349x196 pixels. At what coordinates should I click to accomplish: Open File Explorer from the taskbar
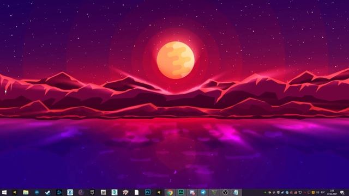tap(26, 192)
